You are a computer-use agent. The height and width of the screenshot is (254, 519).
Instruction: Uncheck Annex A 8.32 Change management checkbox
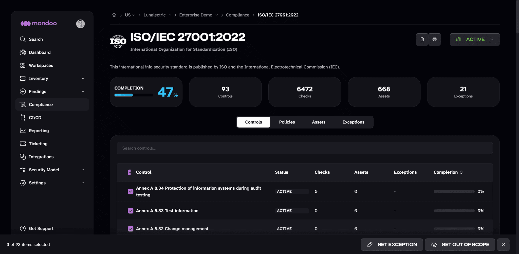(131, 229)
